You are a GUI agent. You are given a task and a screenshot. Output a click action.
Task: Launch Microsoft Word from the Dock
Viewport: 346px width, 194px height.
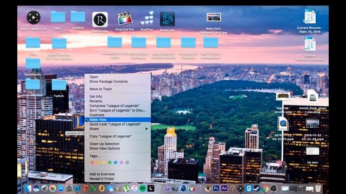(77, 189)
